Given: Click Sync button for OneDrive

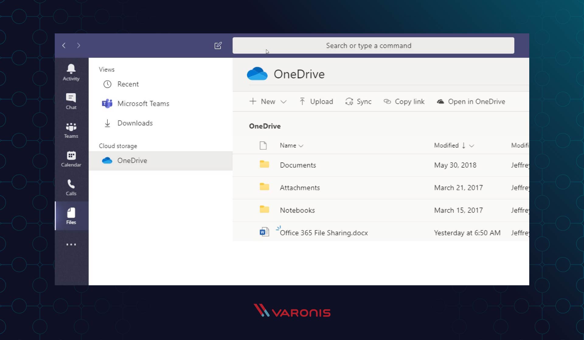Looking at the screenshot, I should click(x=359, y=102).
